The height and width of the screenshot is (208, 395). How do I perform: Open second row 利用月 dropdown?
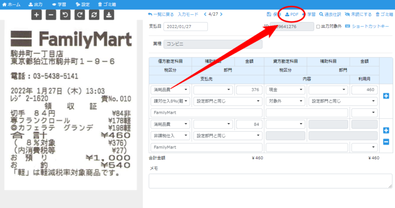click(364, 147)
